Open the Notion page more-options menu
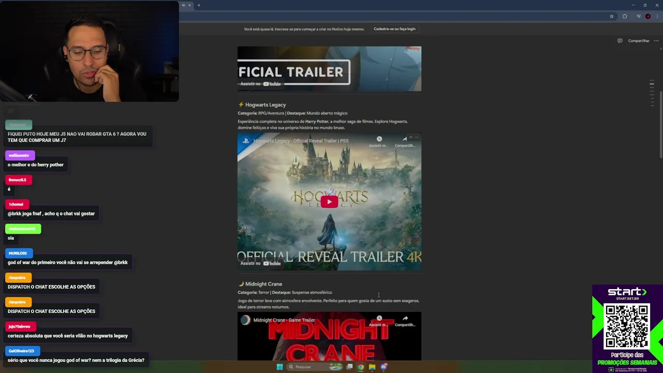 (x=656, y=40)
